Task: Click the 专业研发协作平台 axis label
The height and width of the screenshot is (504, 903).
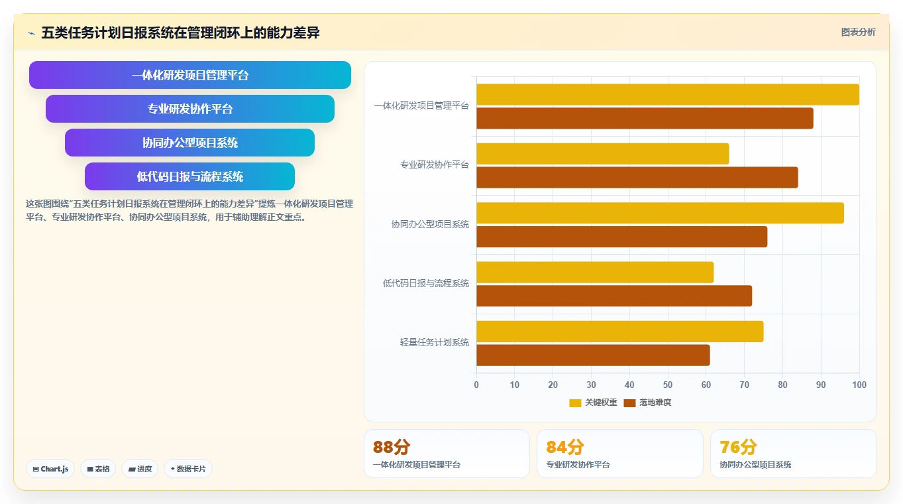Action: click(435, 165)
